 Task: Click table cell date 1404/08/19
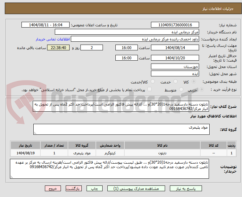point(25,153)
